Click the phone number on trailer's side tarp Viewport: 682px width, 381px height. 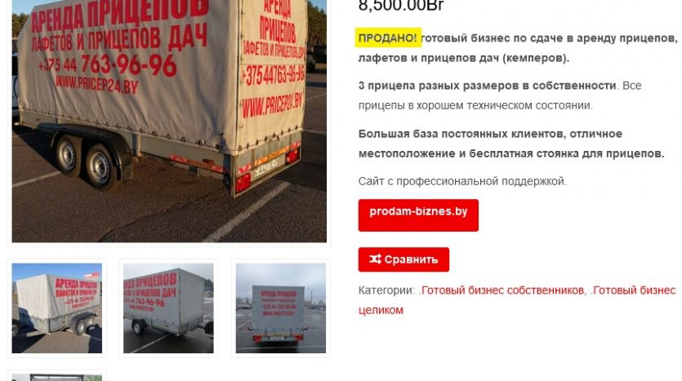(108, 65)
